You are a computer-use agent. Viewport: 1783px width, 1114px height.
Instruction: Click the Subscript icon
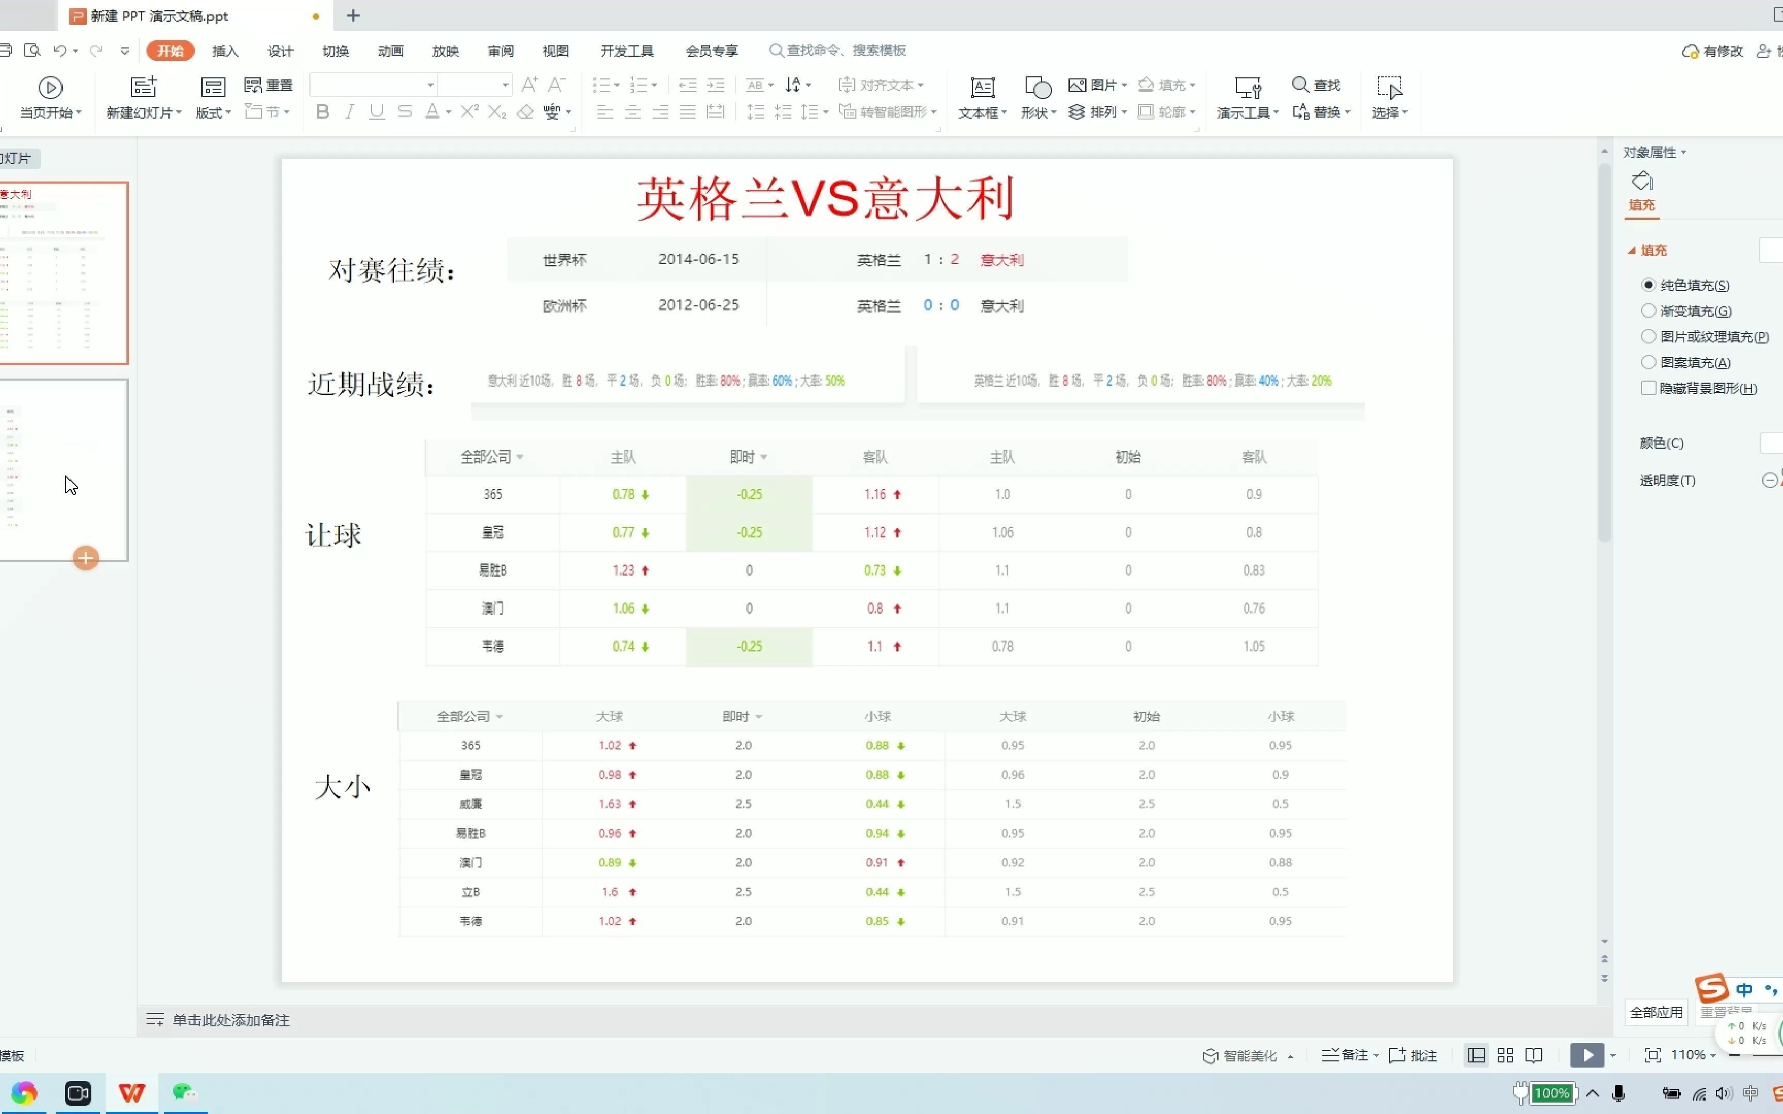coord(497,112)
